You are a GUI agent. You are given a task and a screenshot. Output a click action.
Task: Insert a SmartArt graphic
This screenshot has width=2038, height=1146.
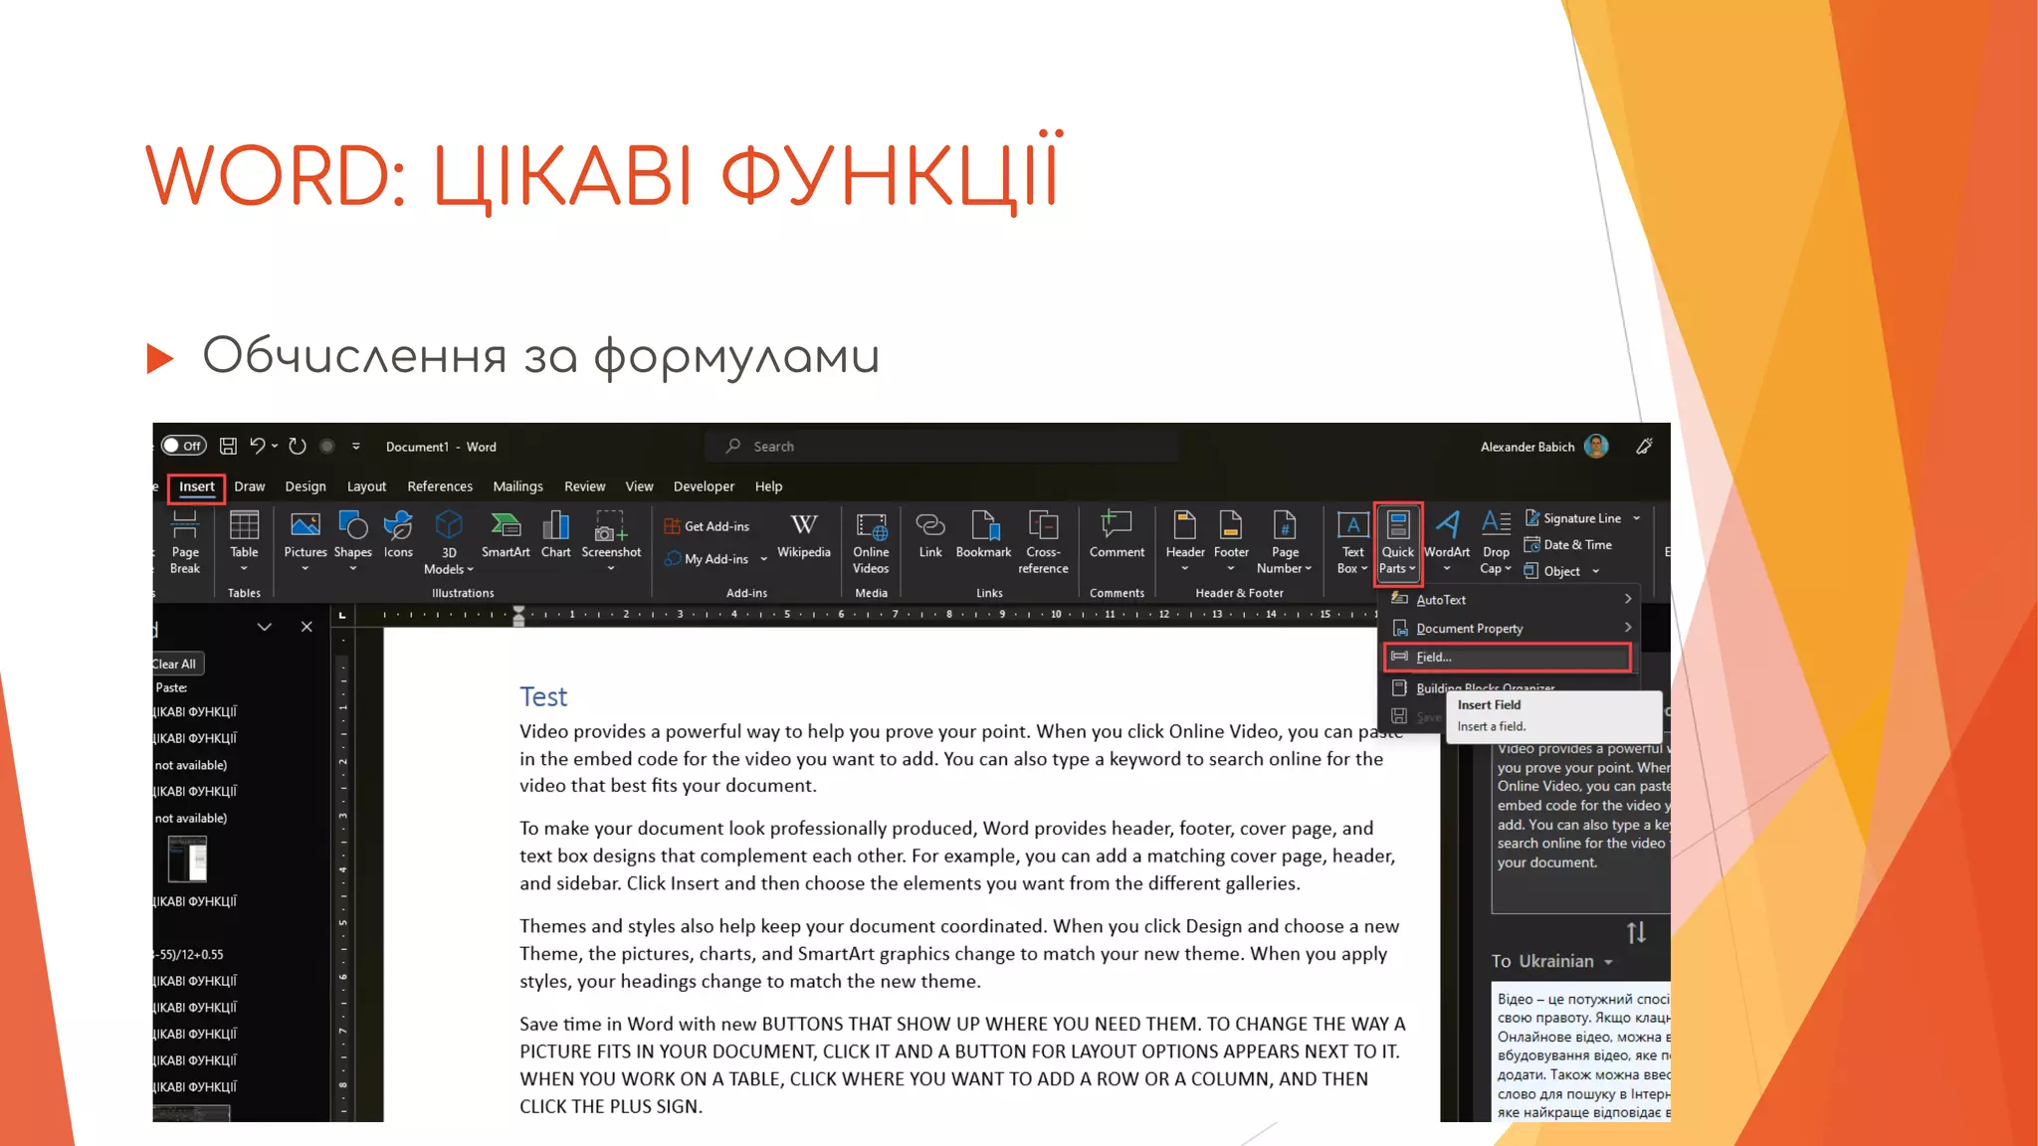click(506, 534)
